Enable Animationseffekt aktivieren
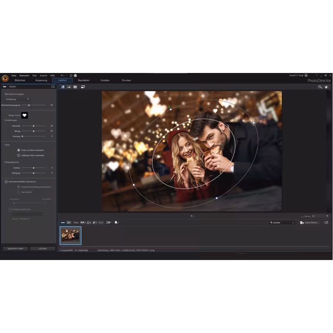The image size is (333, 333). pos(7,181)
